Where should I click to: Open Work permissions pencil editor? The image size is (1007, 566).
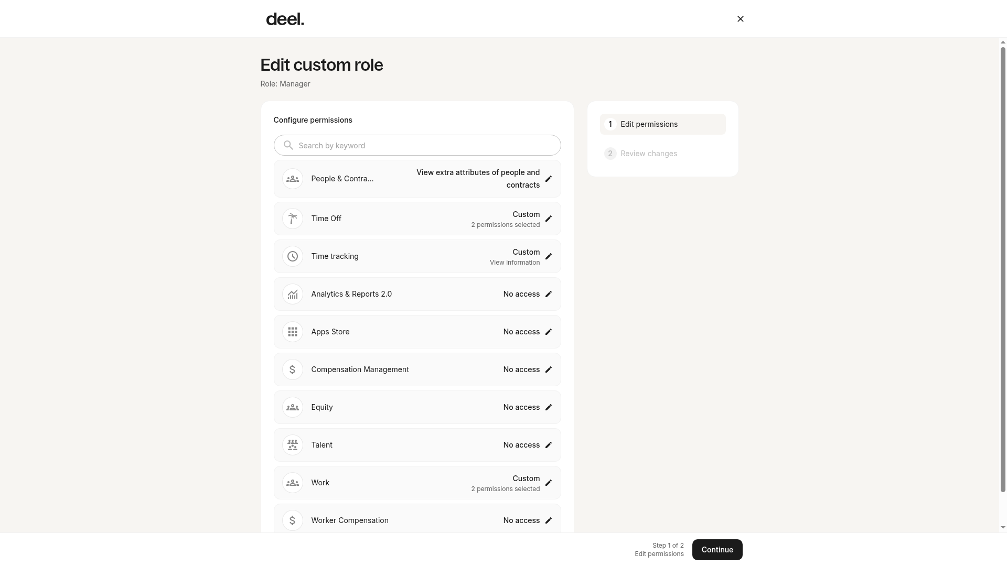pyautogui.click(x=549, y=483)
